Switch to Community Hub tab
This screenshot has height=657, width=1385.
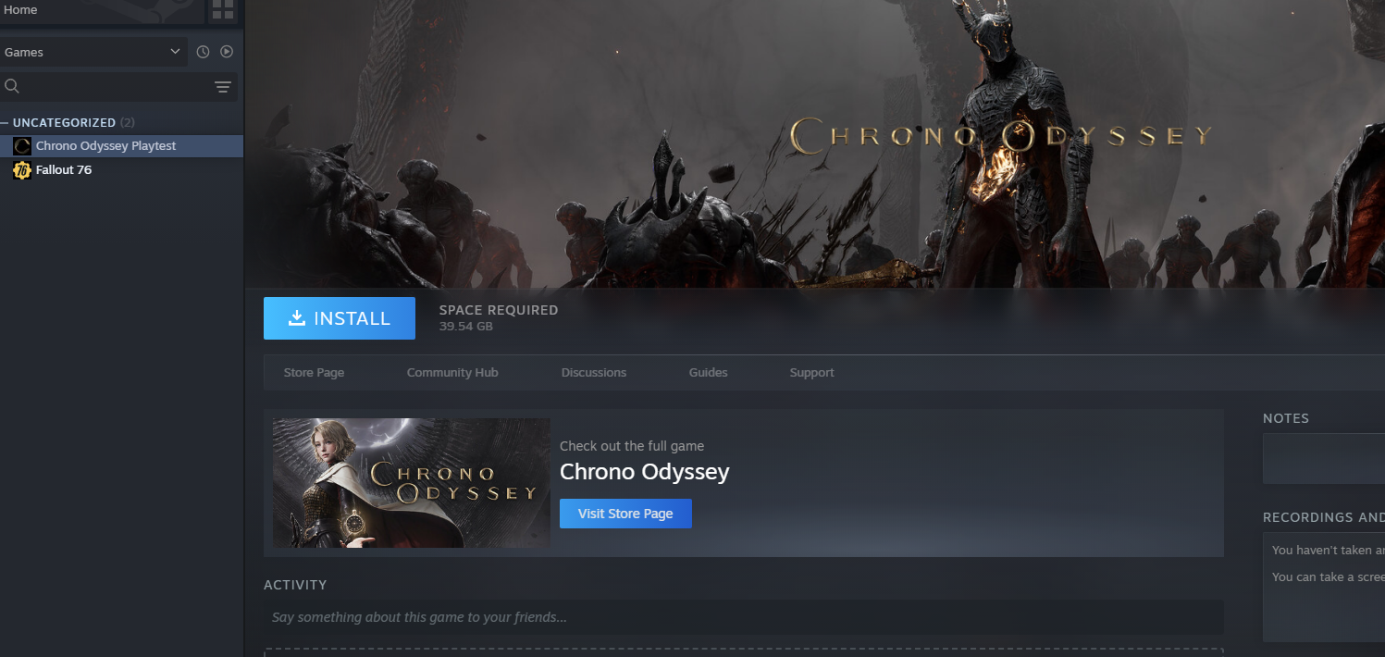tap(452, 373)
